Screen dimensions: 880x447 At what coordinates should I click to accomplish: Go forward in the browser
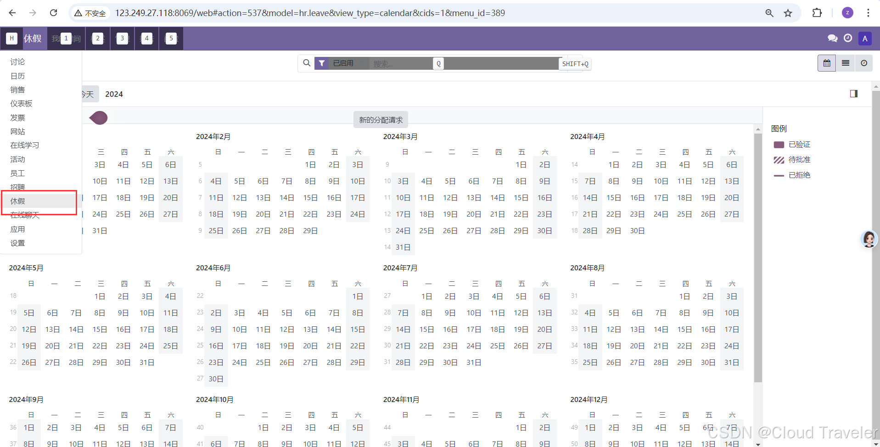(x=33, y=13)
